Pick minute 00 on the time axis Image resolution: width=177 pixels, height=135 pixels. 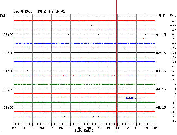coord(14,128)
